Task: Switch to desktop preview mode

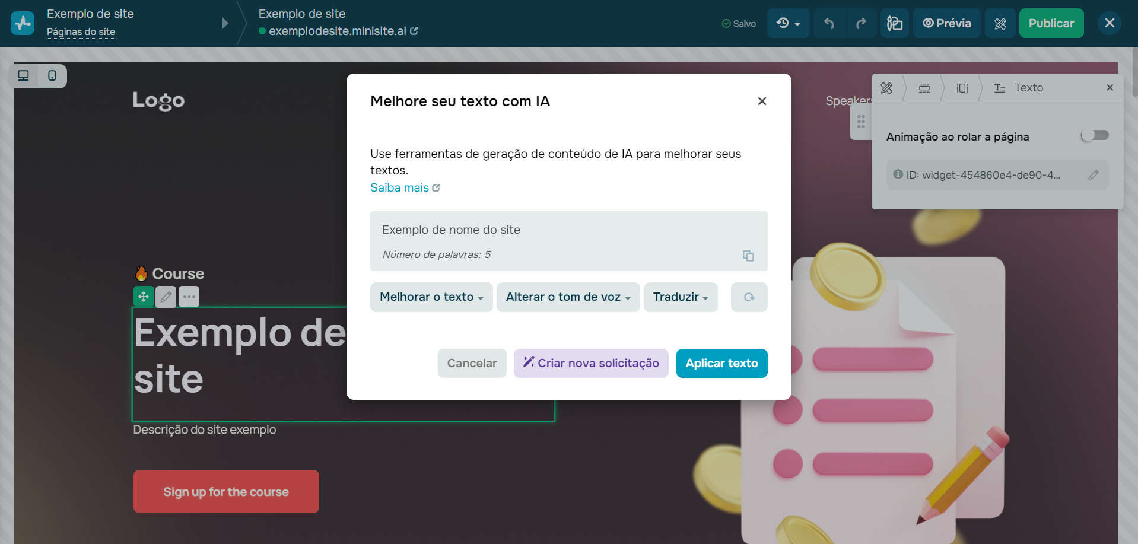Action: tap(24, 75)
